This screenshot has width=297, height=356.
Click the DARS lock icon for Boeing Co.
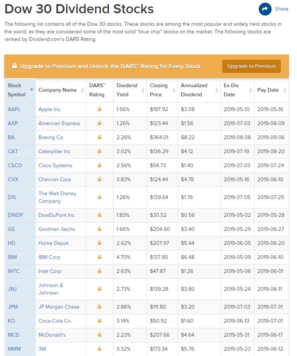100,137
